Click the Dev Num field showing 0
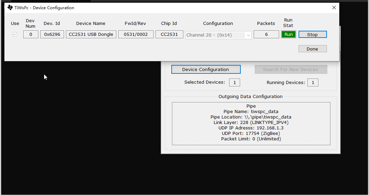369x195 pixels. pyautogui.click(x=30, y=34)
